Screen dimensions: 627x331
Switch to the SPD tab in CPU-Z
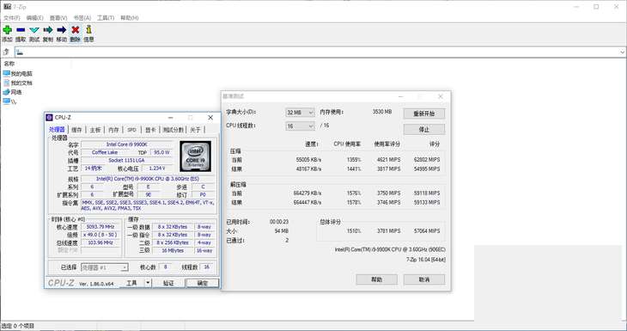(132, 130)
